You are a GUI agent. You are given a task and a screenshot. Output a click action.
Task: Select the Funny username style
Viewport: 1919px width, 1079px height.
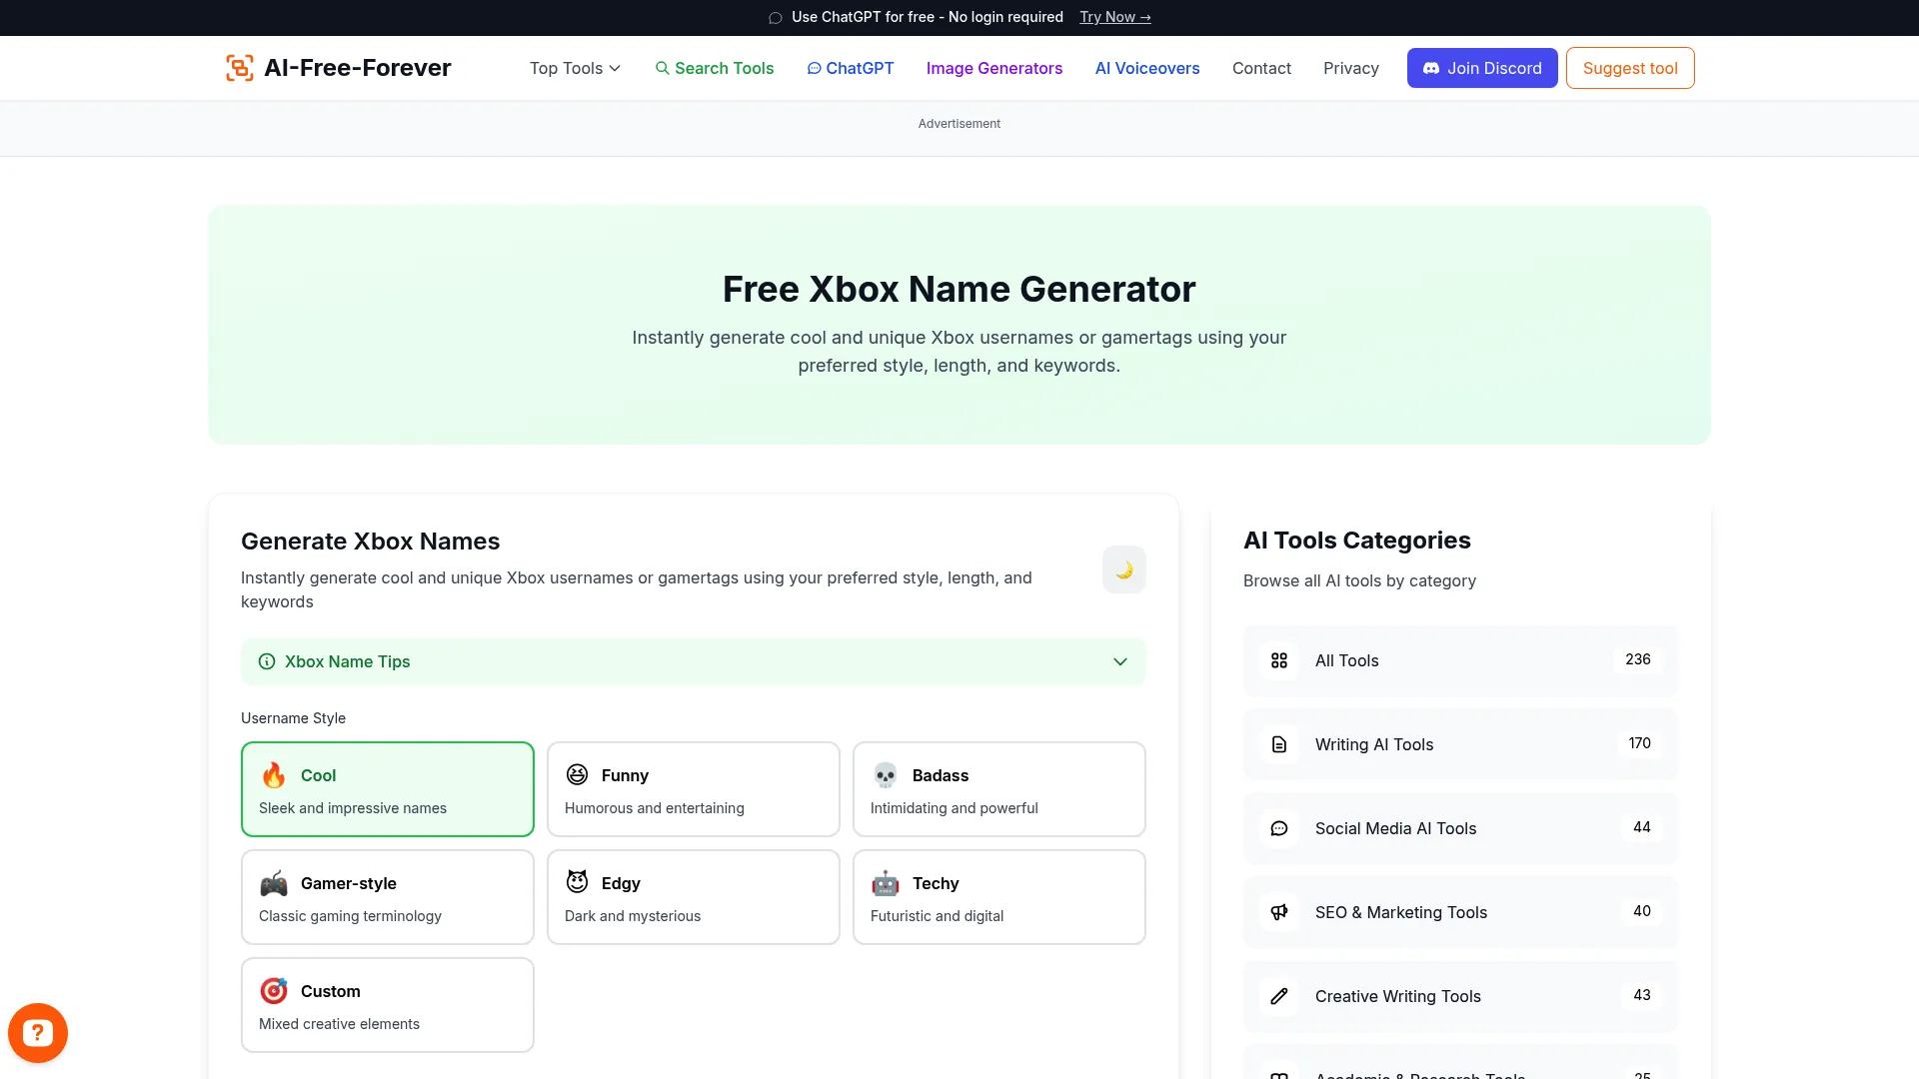[693, 789]
